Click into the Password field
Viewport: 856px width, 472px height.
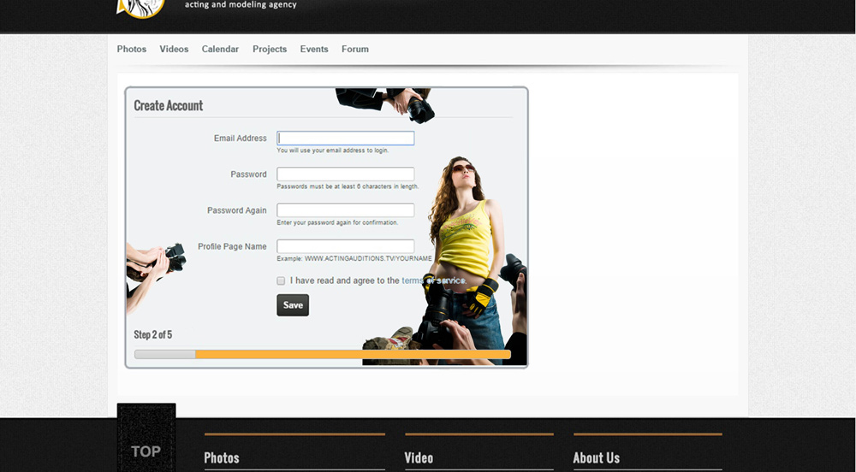click(346, 174)
